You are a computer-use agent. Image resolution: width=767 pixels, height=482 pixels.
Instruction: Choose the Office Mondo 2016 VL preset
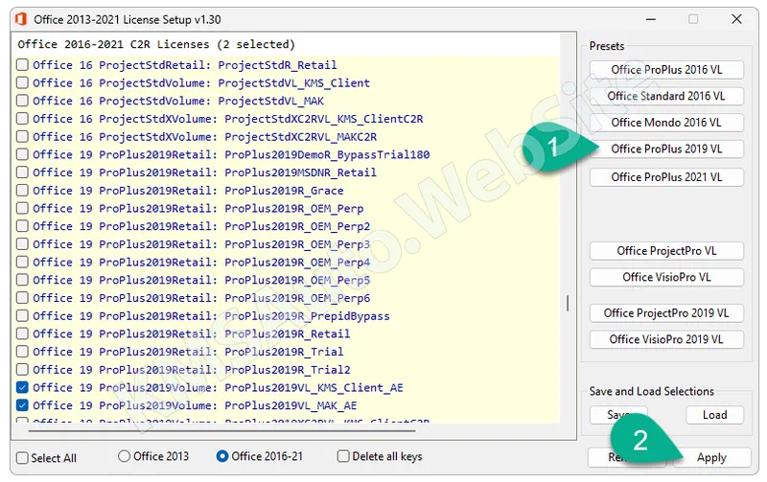[x=666, y=123]
